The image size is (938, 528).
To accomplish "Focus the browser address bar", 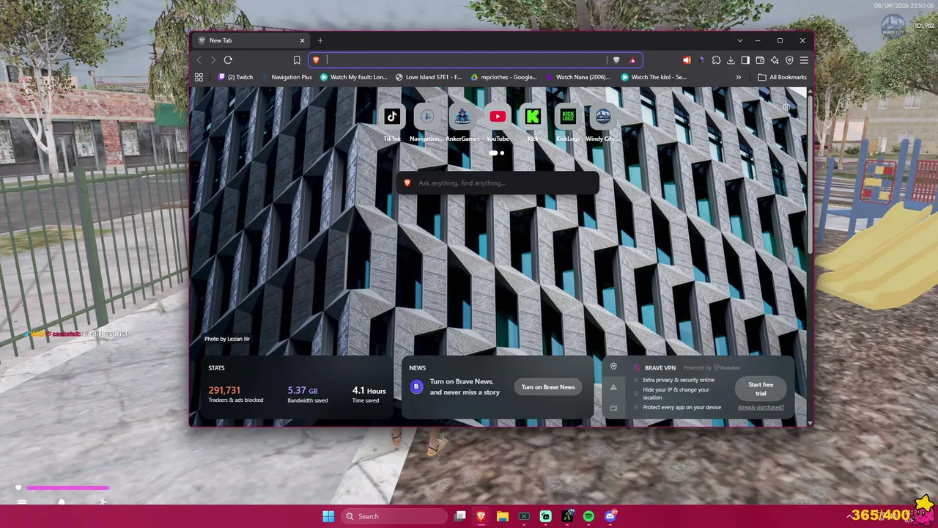I will [466, 60].
